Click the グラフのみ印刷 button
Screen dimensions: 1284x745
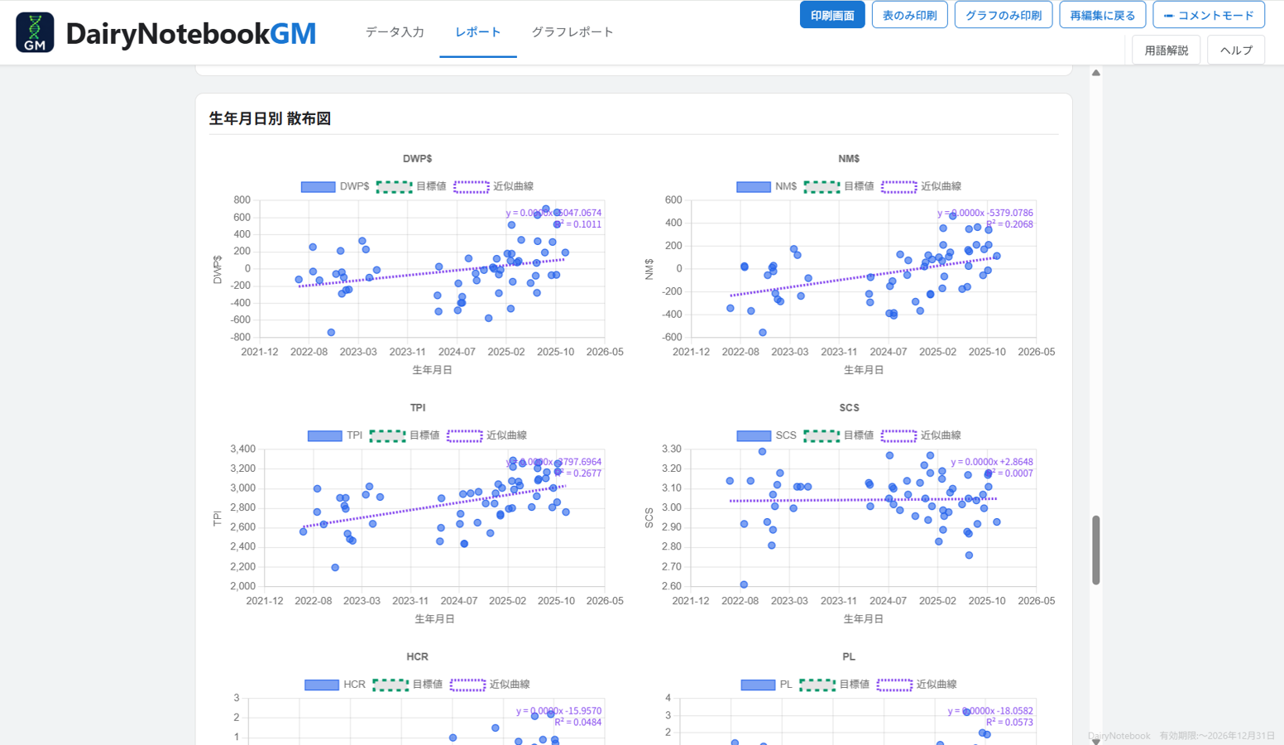(x=1004, y=15)
